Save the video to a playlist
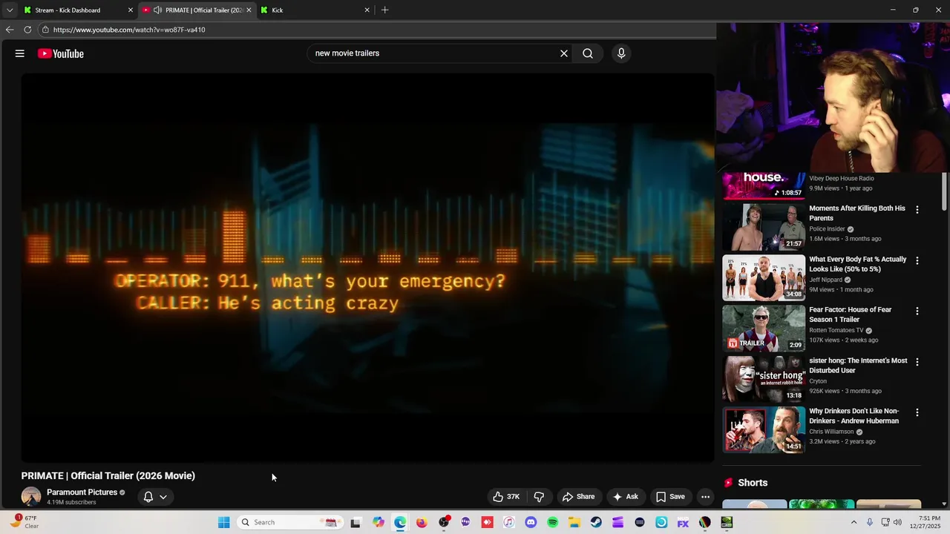Image resolution: width=950 pixels, height=534 pixels. click(670, 497)
